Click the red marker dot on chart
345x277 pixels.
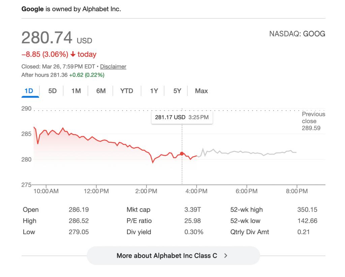[182, 153]
